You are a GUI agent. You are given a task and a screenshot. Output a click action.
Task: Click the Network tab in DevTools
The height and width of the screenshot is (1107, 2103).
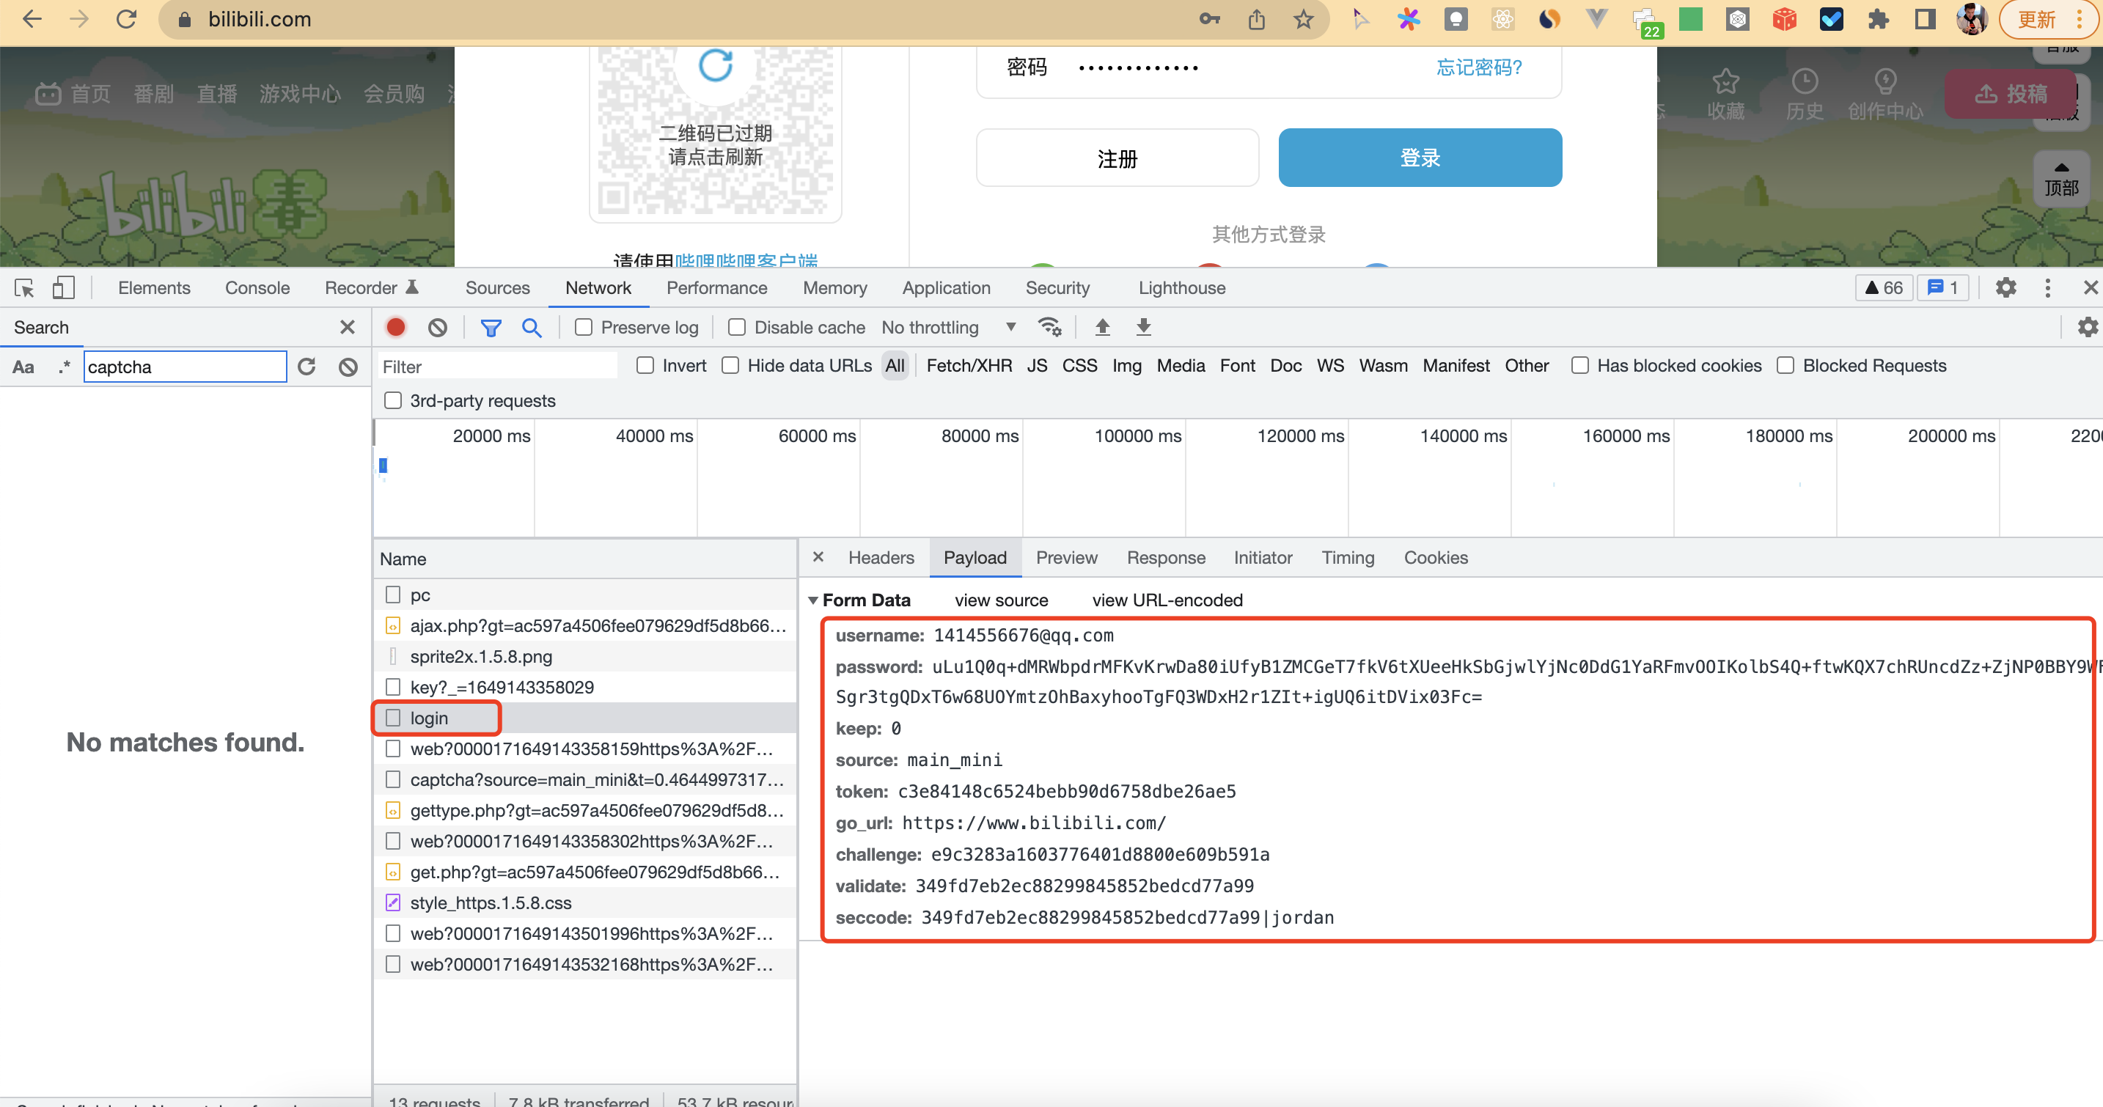[x=598, y=288]
